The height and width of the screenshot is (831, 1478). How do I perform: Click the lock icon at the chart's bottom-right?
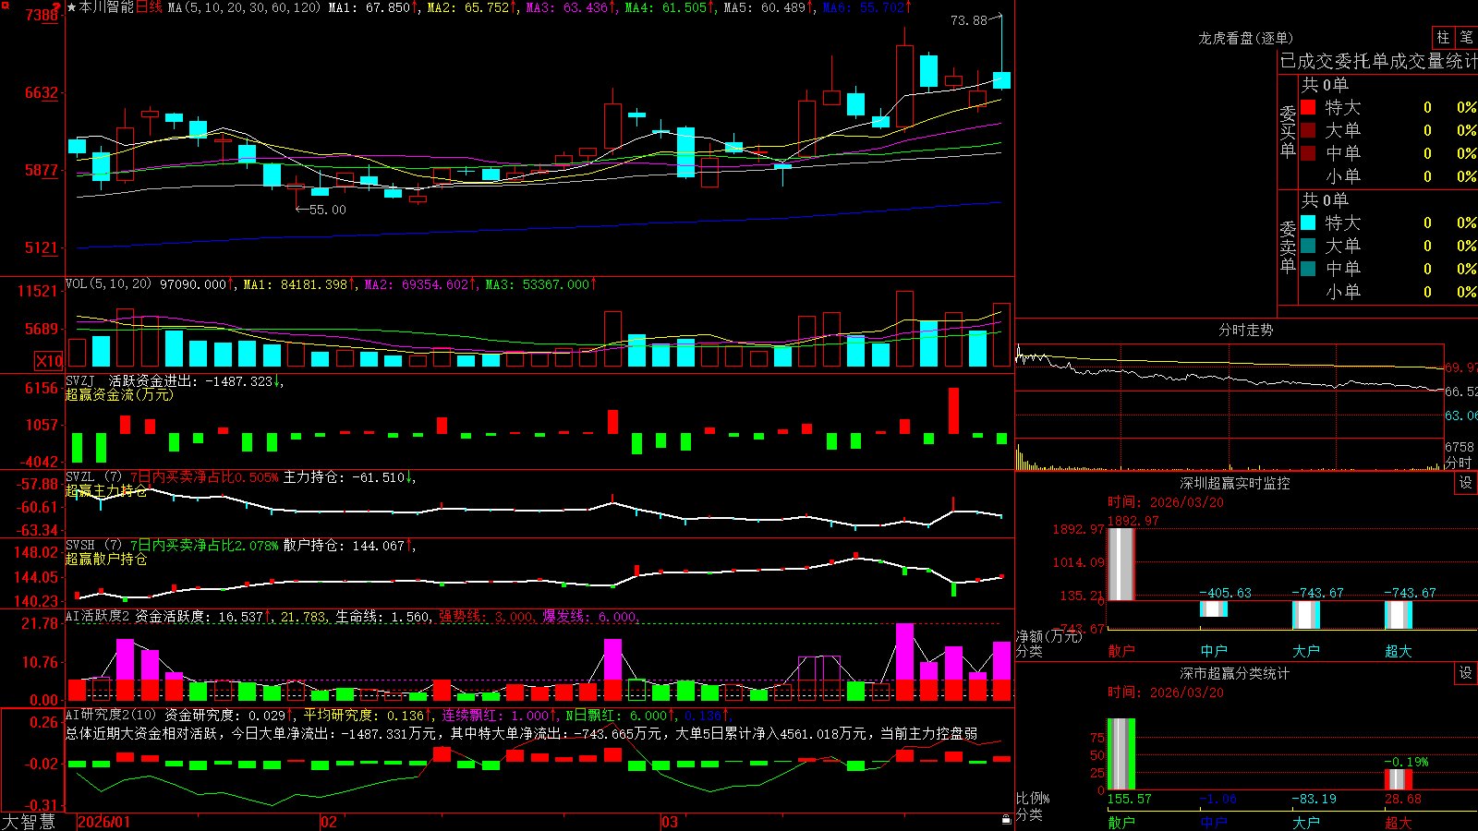click(x=1007, y=820)
